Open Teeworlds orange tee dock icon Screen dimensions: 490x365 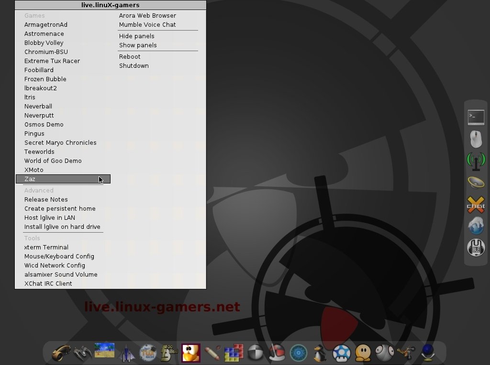(363, 353)
